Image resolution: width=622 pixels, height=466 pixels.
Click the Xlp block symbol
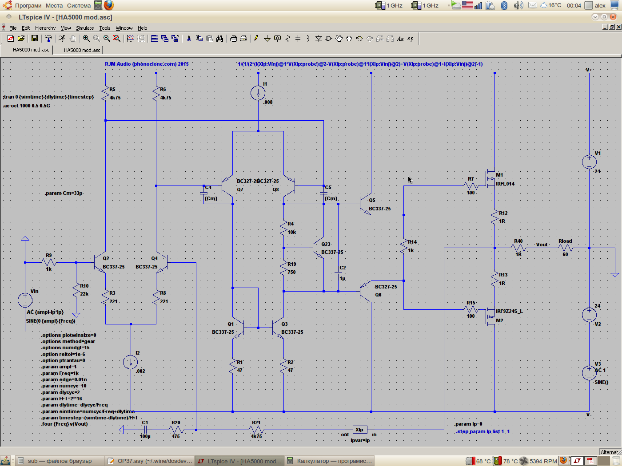(359, 430)
